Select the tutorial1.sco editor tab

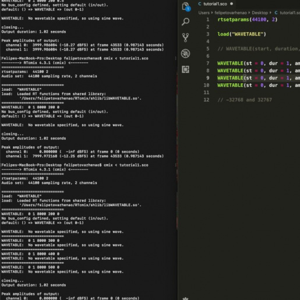point(215,4)
